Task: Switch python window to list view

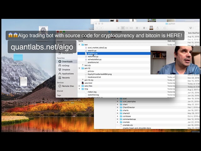Action: point(123,28)
